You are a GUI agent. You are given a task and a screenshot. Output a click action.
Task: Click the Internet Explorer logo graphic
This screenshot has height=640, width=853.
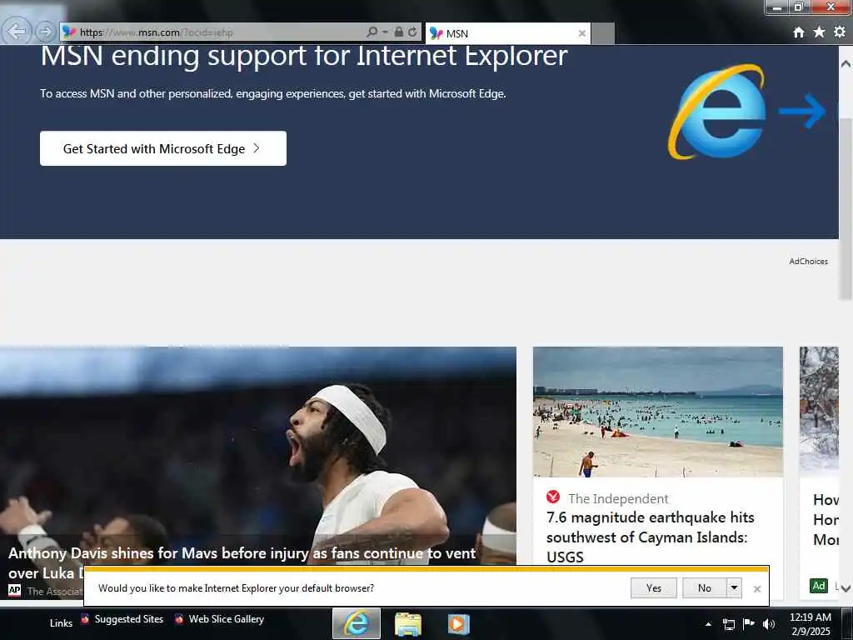tap(717, 112)
